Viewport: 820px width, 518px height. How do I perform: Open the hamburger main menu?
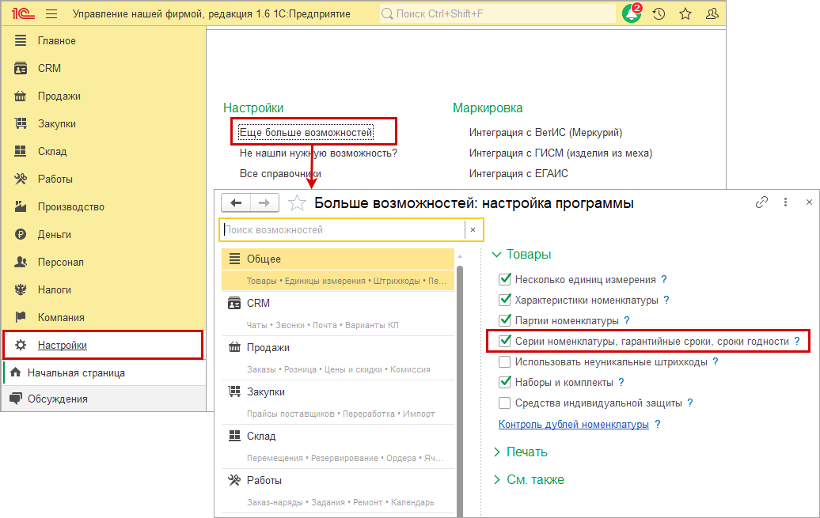(x=51, y=14)
